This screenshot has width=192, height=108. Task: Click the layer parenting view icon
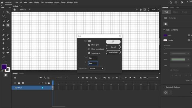(x=45, y=78)
